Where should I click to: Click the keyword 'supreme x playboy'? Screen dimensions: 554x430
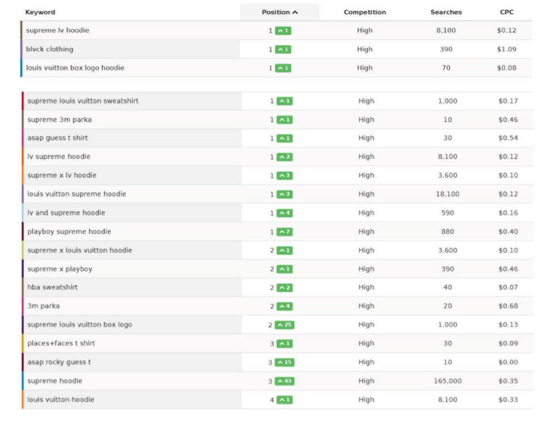(60, 269)
